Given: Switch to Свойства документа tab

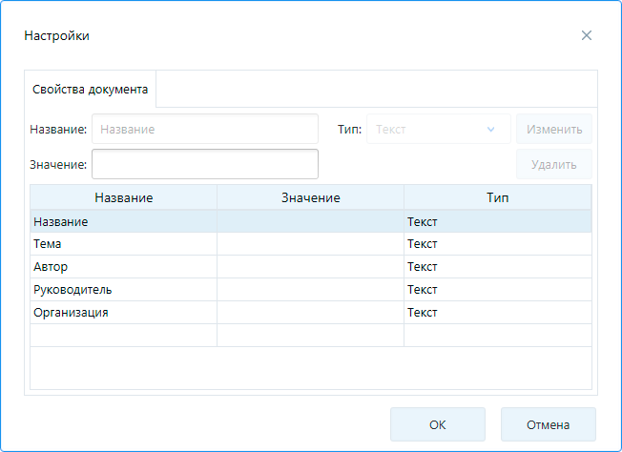Looking at the screenshot, I should pyautogui.click(x=91, y=90).
